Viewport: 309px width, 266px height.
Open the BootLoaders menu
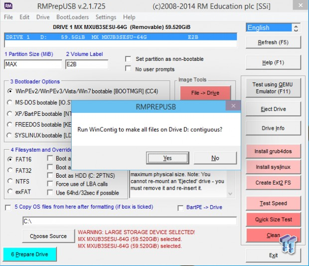tap(73, 17)
